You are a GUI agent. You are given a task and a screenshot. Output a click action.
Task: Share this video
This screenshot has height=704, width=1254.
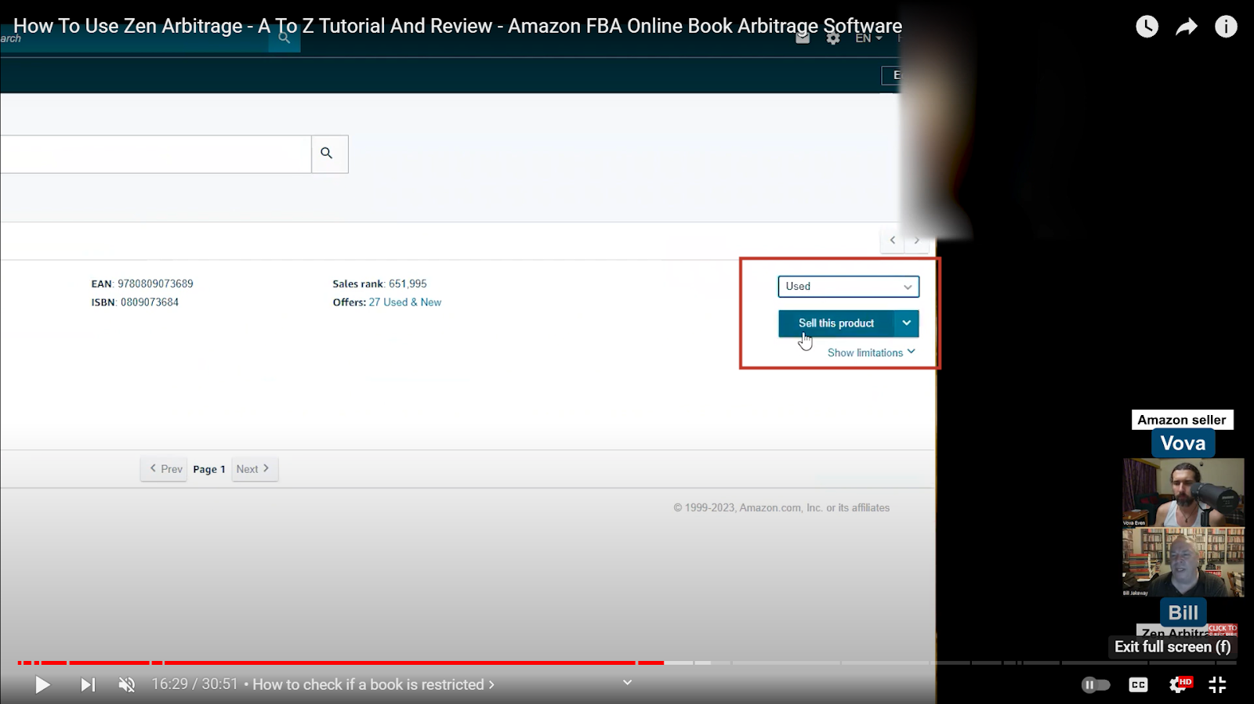1187,27
